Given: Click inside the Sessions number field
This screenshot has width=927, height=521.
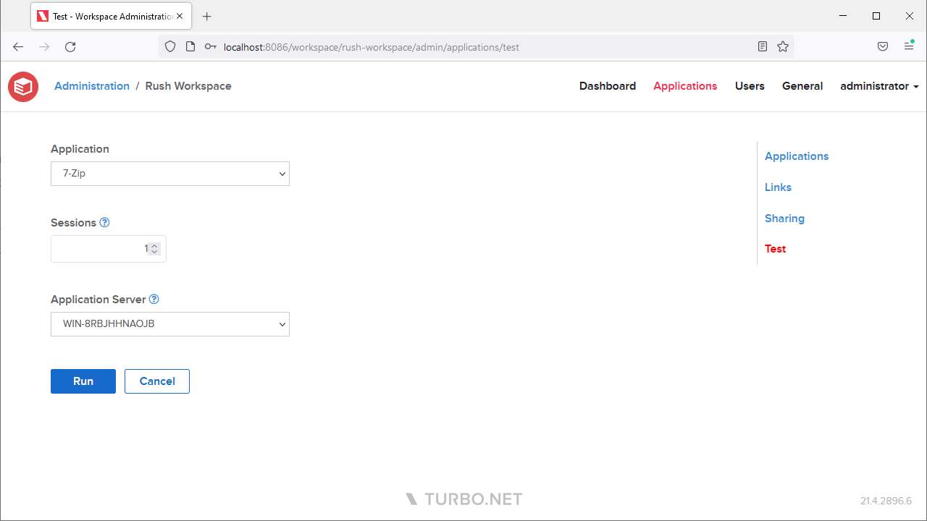Looking at the screenshot, I should tap(98, 249).
